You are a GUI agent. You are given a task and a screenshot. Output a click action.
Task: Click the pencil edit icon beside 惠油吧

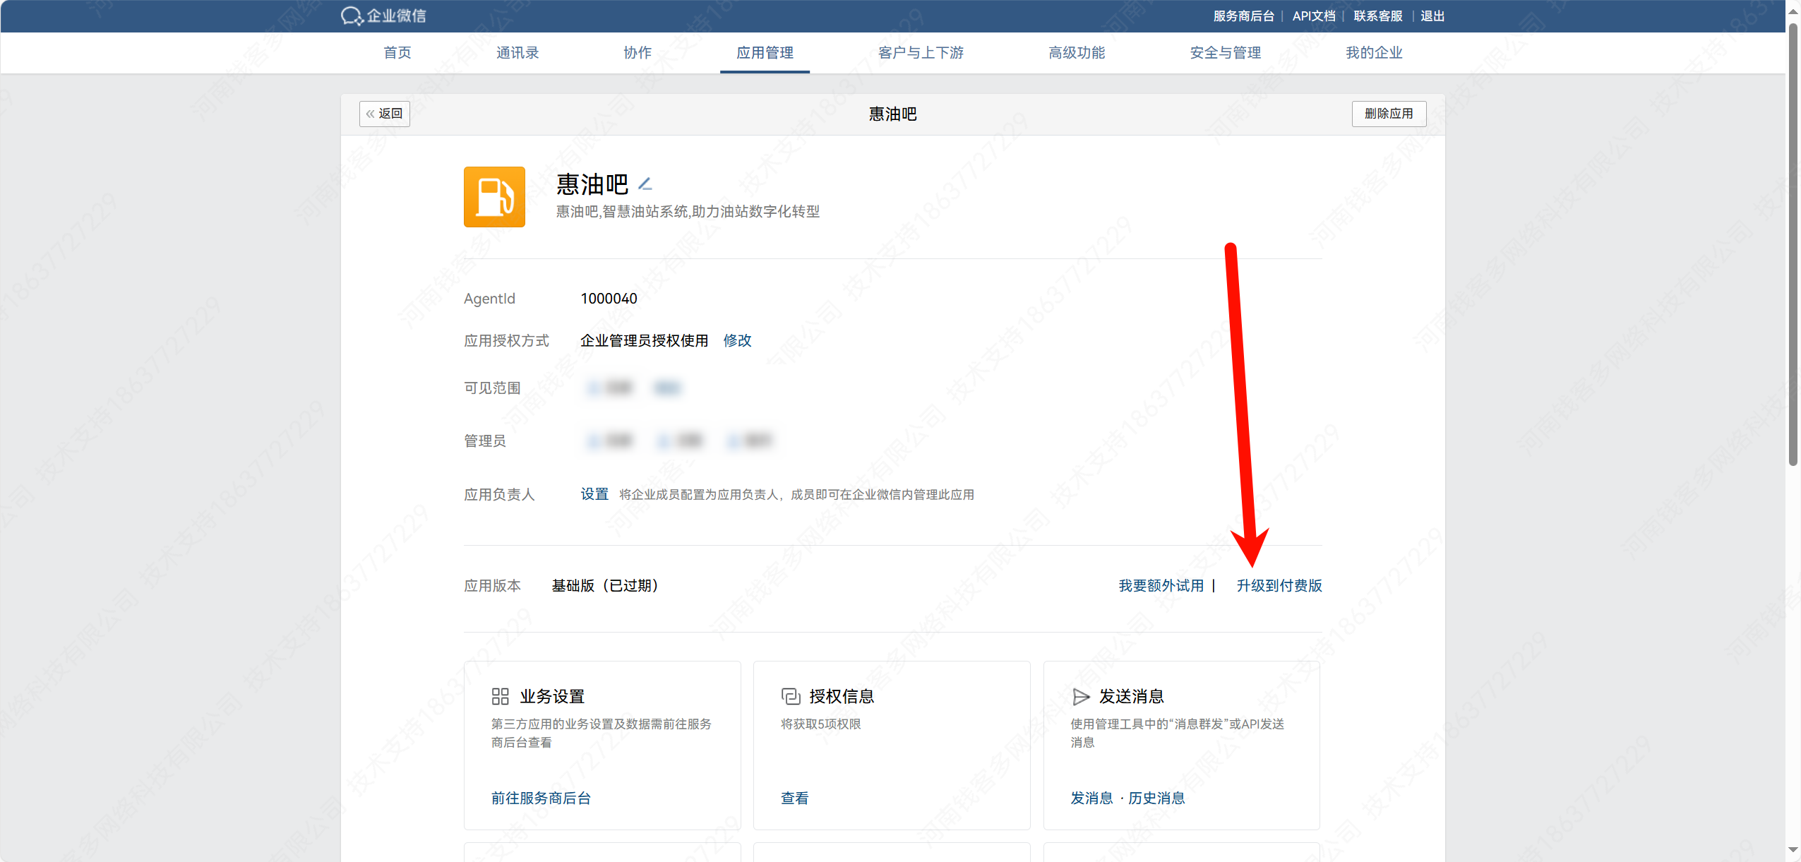point(645,184)
